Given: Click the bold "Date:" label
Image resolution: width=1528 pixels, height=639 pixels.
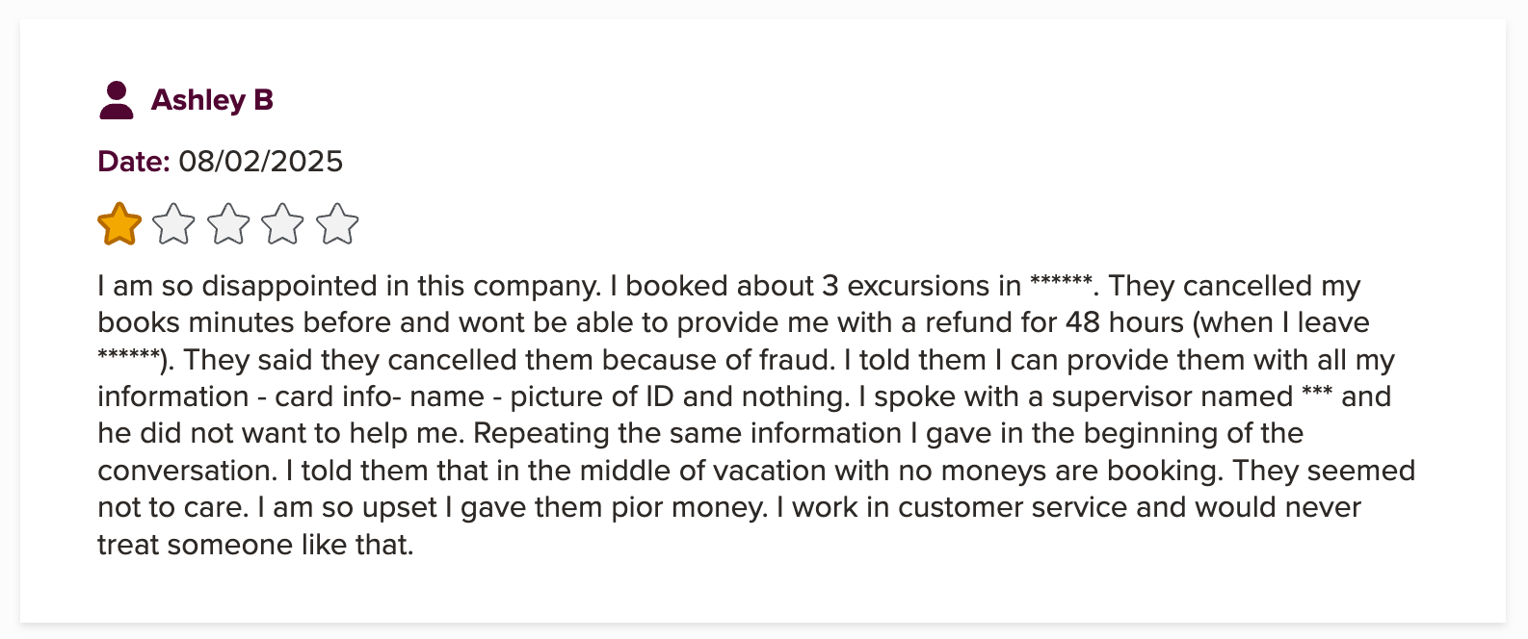Looking at the screenshot, I should point(134,161).
